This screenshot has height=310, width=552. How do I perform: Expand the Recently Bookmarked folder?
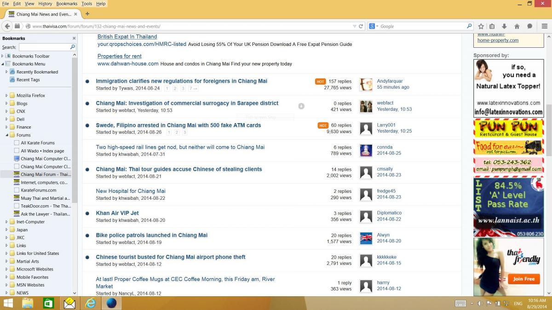pos(6,72)
